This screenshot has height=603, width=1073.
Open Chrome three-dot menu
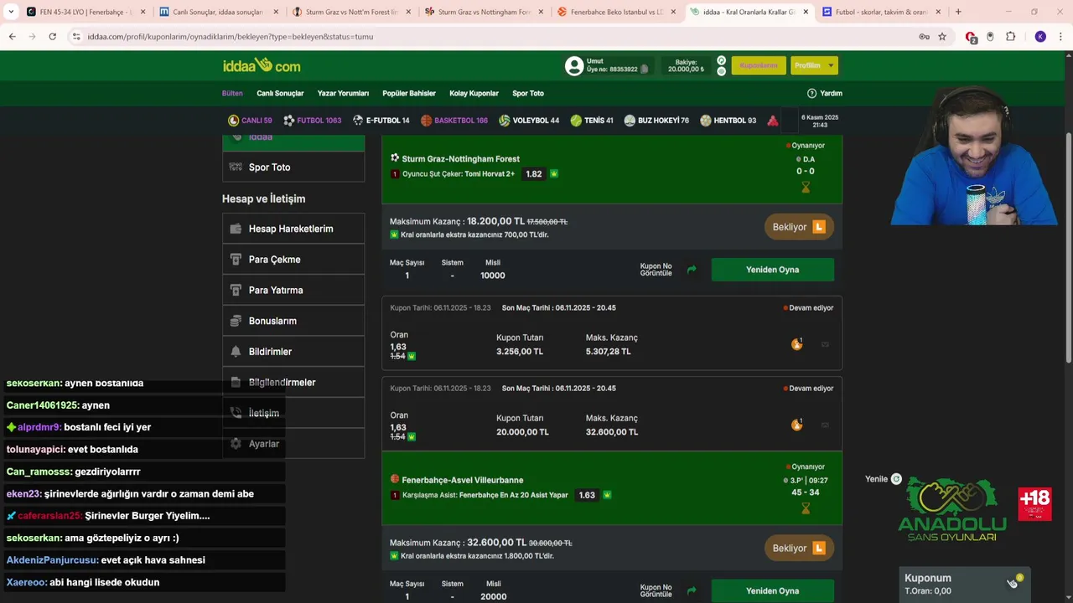(1061, 37)
